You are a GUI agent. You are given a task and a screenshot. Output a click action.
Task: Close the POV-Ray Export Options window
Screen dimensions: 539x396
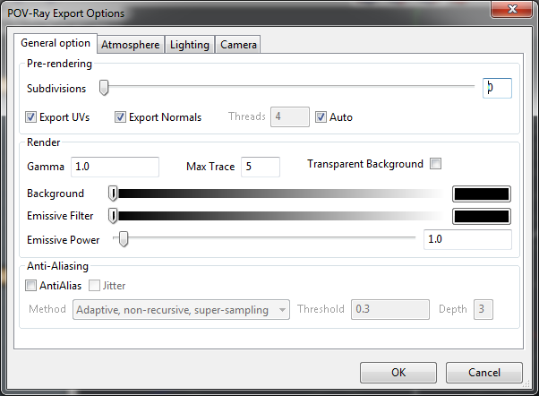[512, 9]
